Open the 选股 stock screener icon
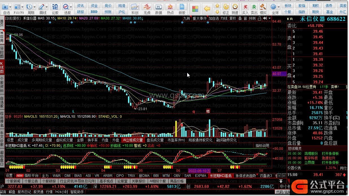Viewport: 349px width, 196px height. [66, 6]
